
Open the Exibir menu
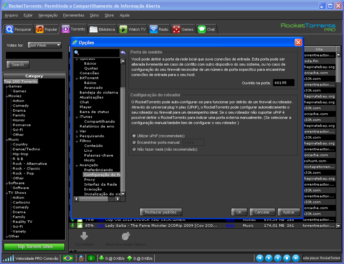[x=28, y=15]
